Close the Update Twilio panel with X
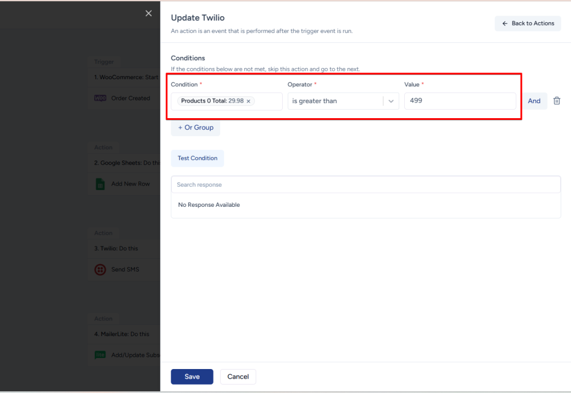The width and height of the screenshot is (571, 393). pyautogui.click(x=148, y=13)
